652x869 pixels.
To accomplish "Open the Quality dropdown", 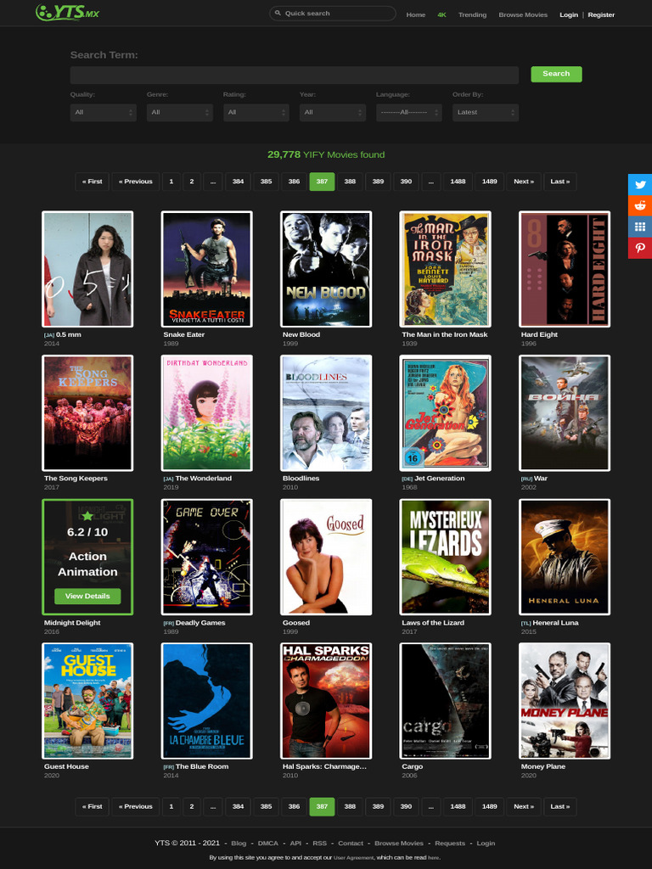I will pos(103,113).
